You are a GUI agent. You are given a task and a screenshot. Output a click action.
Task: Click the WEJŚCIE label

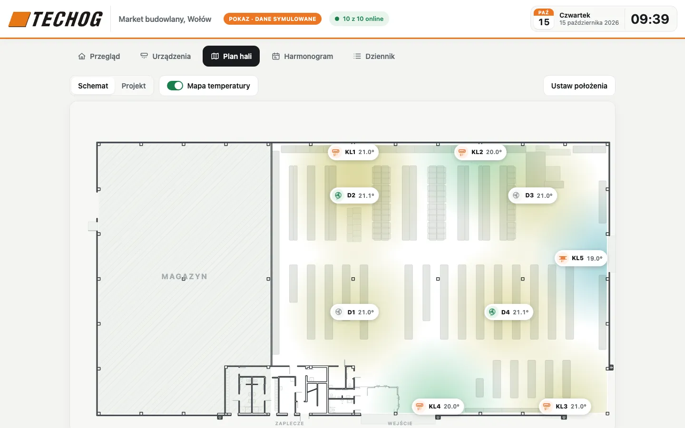pos(400,423)
